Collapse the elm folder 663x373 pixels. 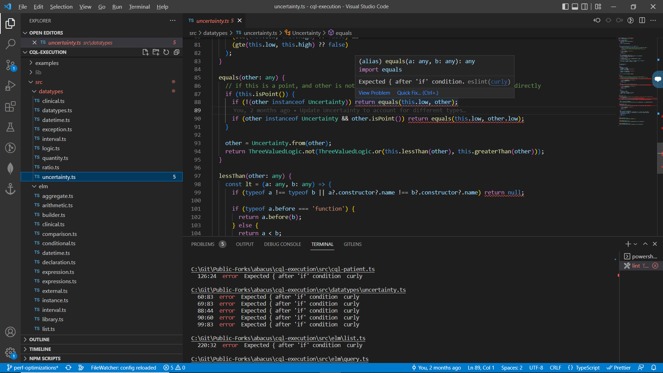[43, 186]
